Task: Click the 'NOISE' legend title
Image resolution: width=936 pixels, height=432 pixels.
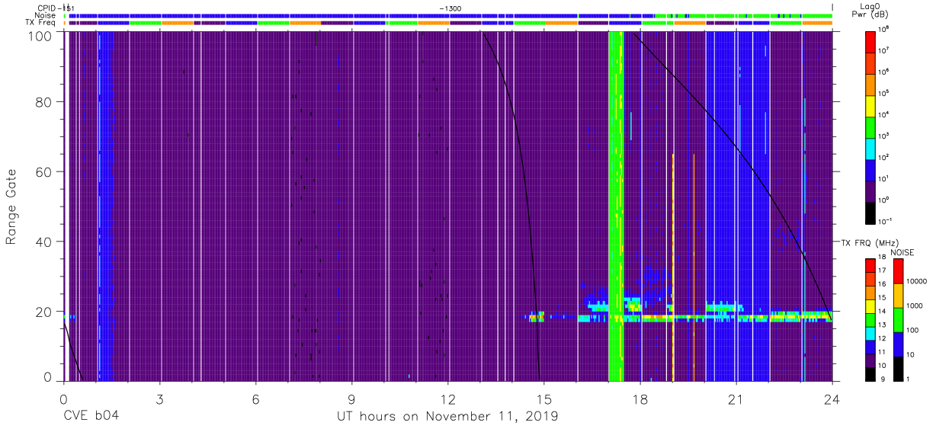Action: pyautogui.click(x=902, y=252)
